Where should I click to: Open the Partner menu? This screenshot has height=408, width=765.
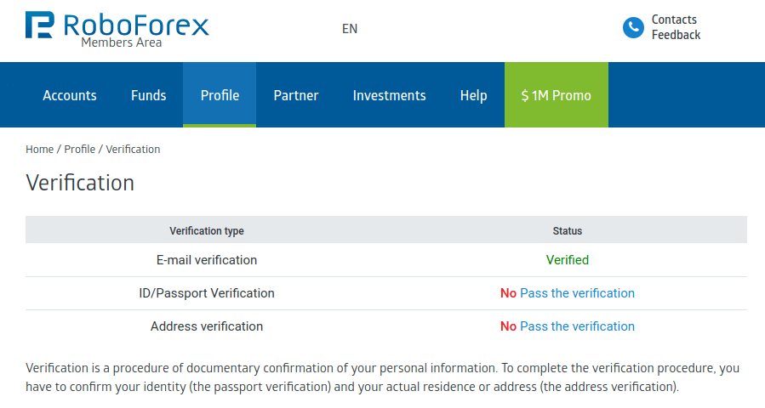(296, 95)
